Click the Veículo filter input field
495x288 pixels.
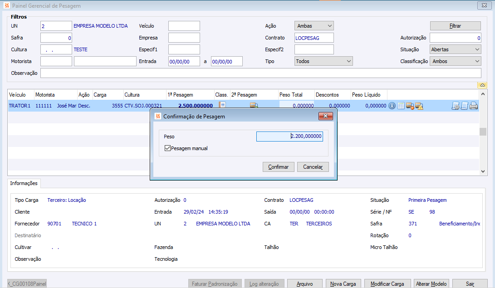pos(184,26)
